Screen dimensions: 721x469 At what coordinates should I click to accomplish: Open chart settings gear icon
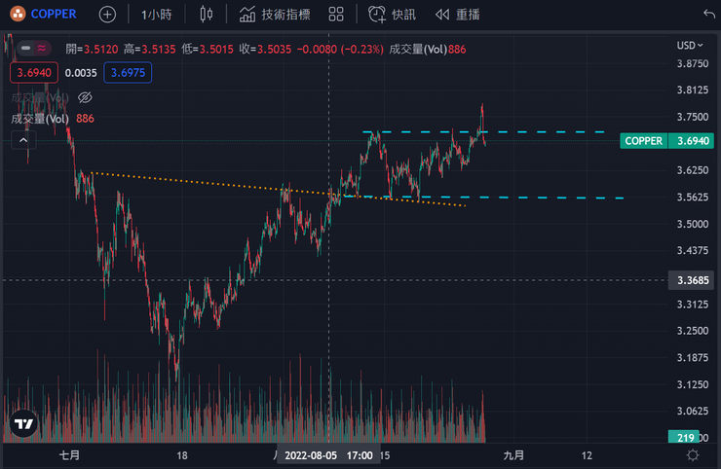pos(692,454)
